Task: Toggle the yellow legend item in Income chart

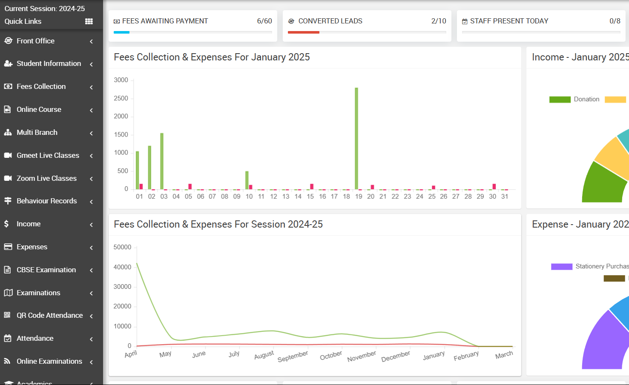Action: [615, 100]
